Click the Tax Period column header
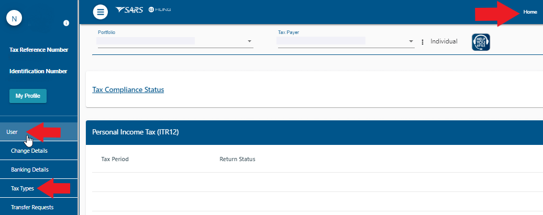 pyautogui.click(x=115, y=159)
